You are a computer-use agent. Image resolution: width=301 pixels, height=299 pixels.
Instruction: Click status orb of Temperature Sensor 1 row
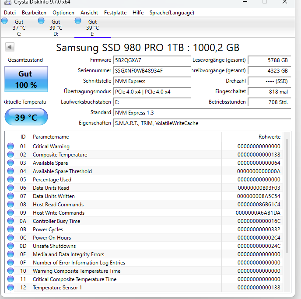tap(10, 287)
